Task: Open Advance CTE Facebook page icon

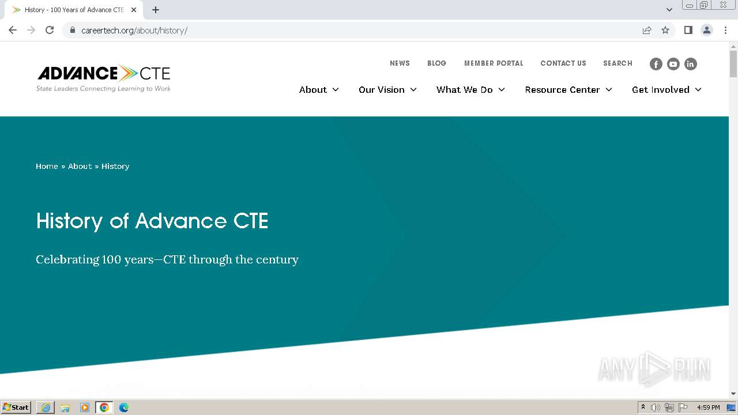Action: 656,64
